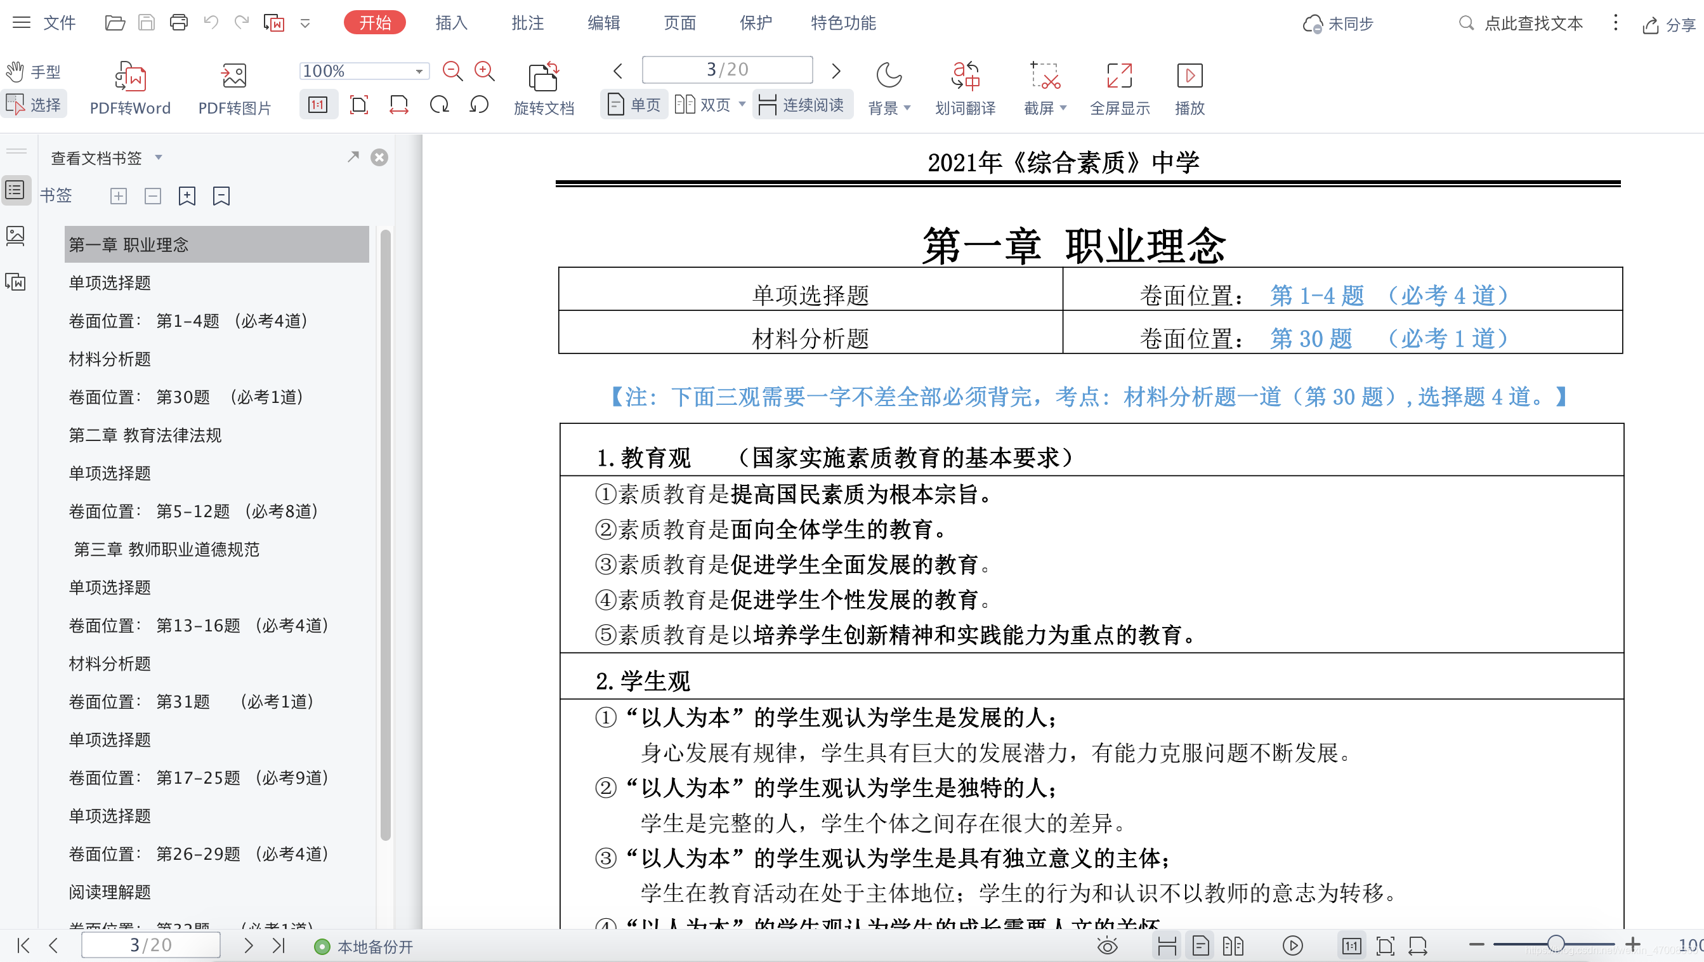The height and width of the screenshot is (962, 1704).
Task: Open the hamburger 文件 menu icon
Action: click(21, 23)
